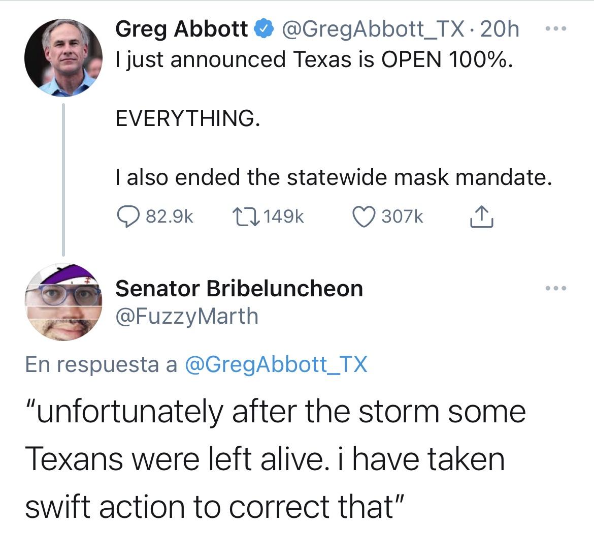594x556 pixels.
Task: Open the three-dot menu on Bribeluncheon's reply
Action: (557, 287)
